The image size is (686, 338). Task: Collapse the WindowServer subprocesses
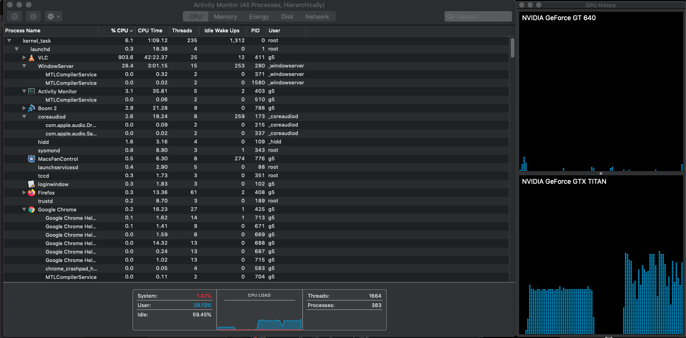24,66
